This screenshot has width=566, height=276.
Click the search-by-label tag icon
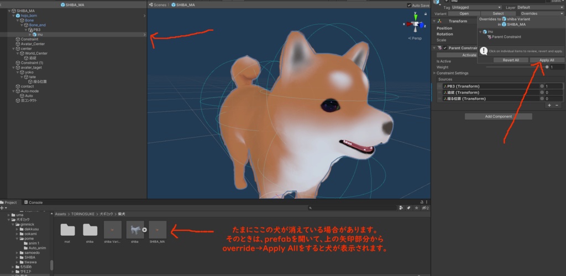pyautogui.click(x=409, y=208)
